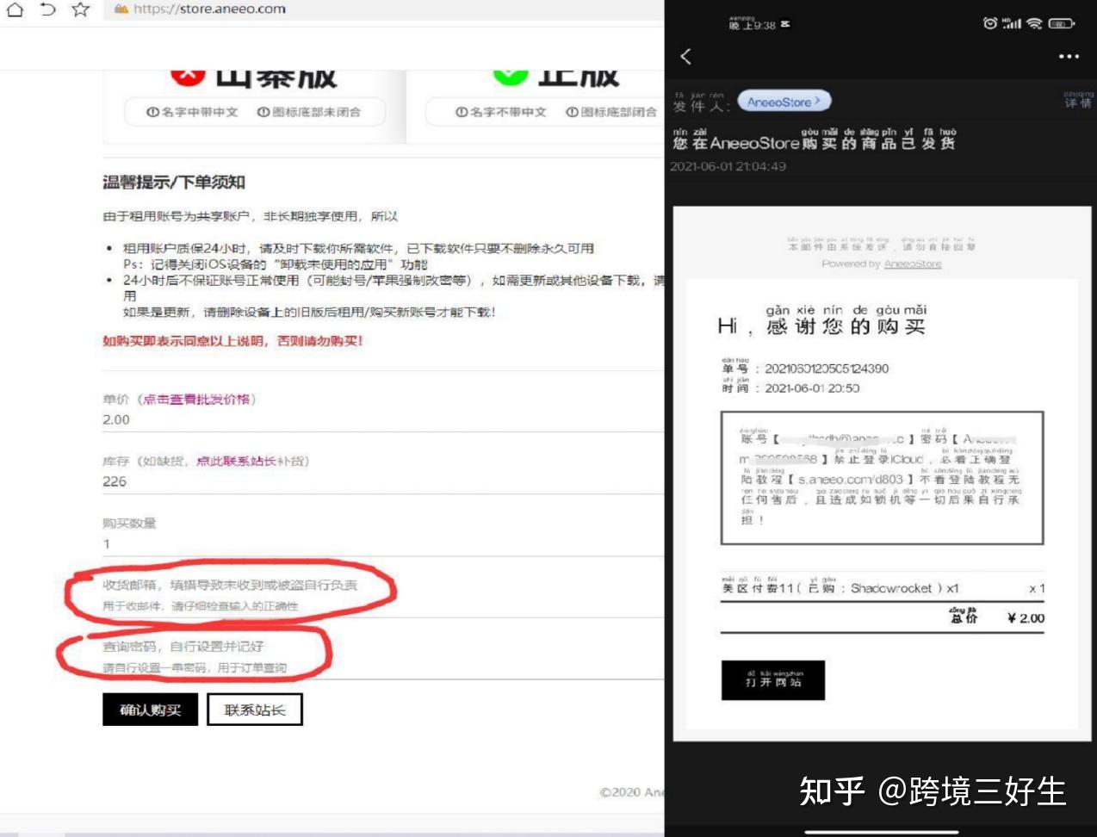Tap the Wi-Fi icon in the phone status bar
Image resolution: width=1097 pixels, height=837 pixels.
1034,23
